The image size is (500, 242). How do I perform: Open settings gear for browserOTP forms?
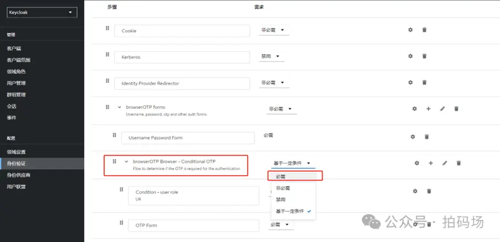click(414, 109)
